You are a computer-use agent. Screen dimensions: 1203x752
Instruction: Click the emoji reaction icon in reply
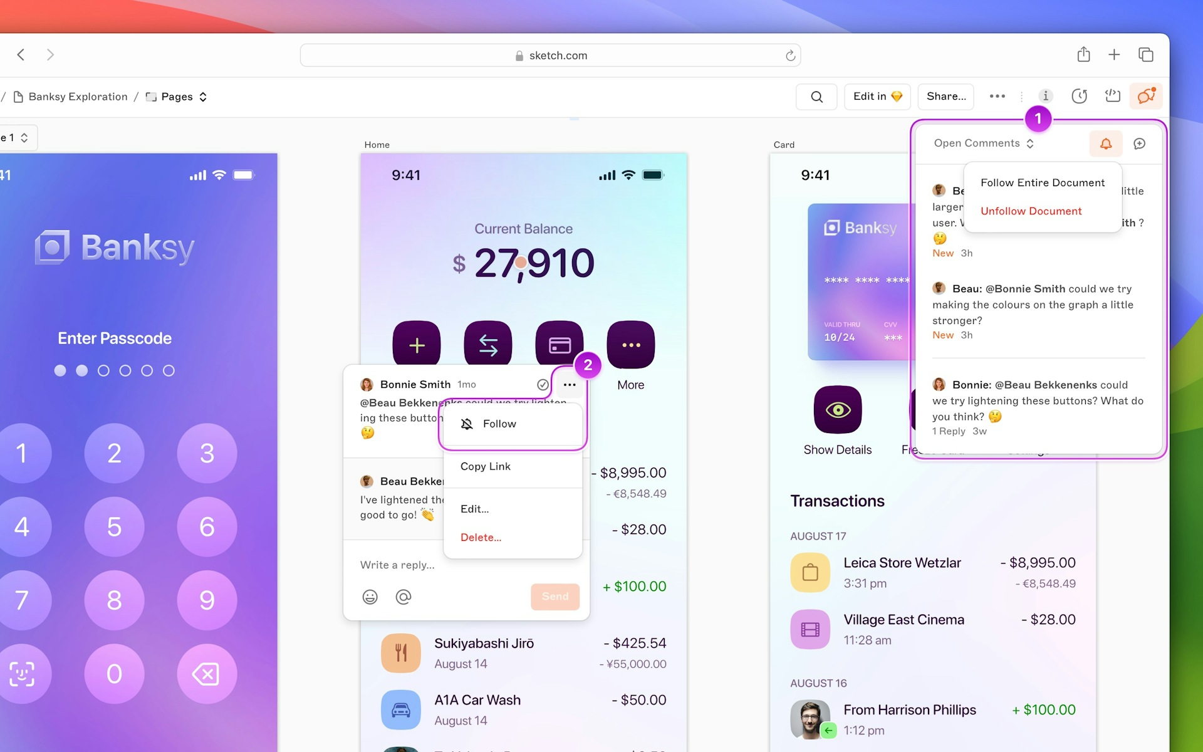point(370,596)
